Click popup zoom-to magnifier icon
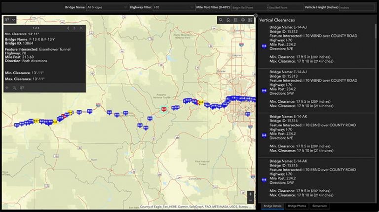 coord(14,88)
